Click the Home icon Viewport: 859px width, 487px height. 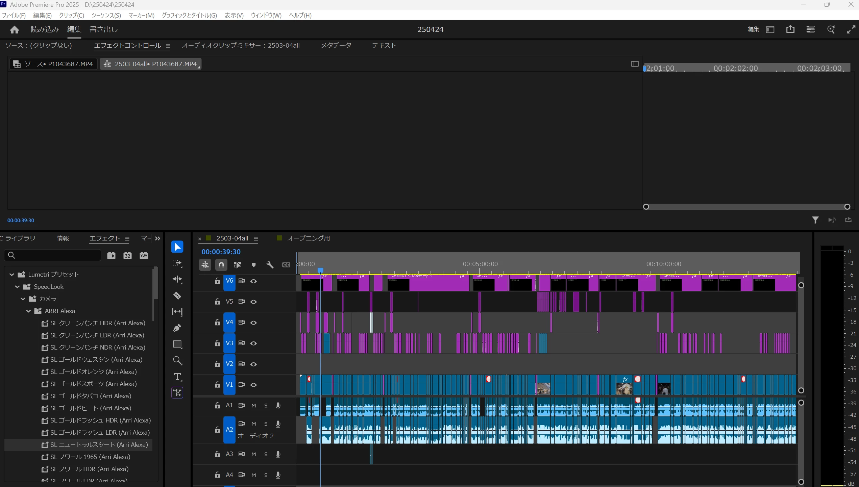point(14,30)
